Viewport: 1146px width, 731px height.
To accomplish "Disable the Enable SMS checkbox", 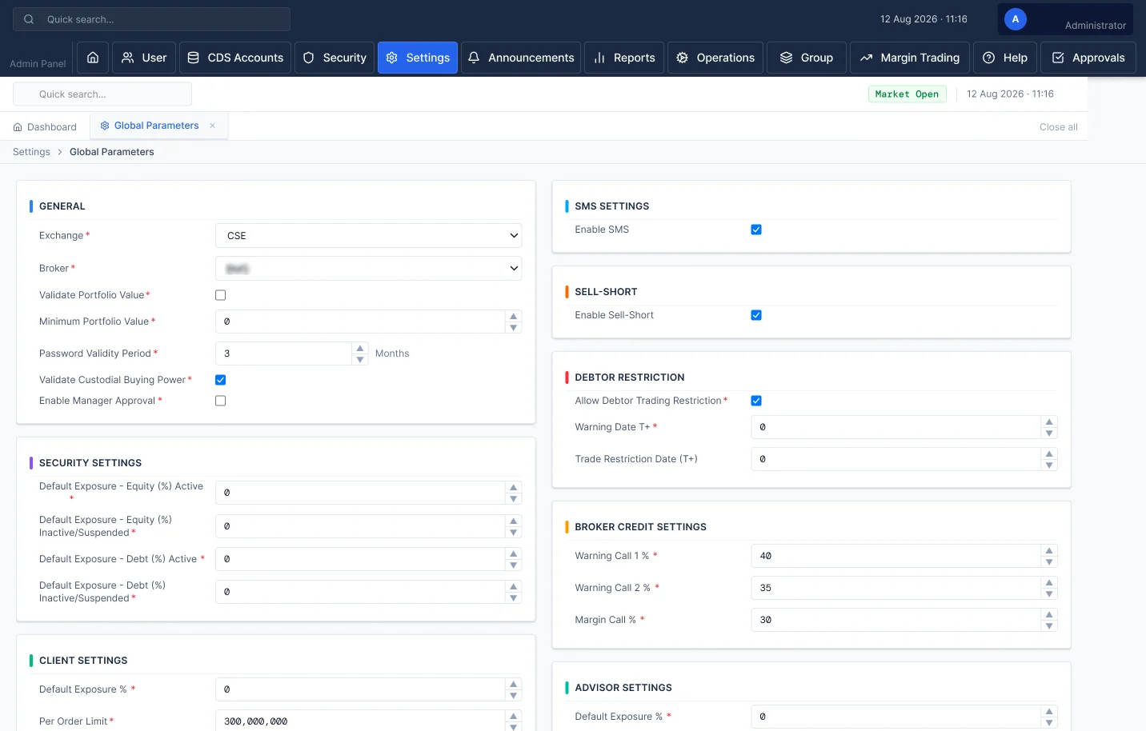I will tap(756, 230).
